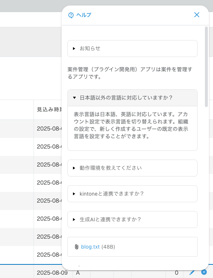Open the blog.txt attachment link

[90, 247]
